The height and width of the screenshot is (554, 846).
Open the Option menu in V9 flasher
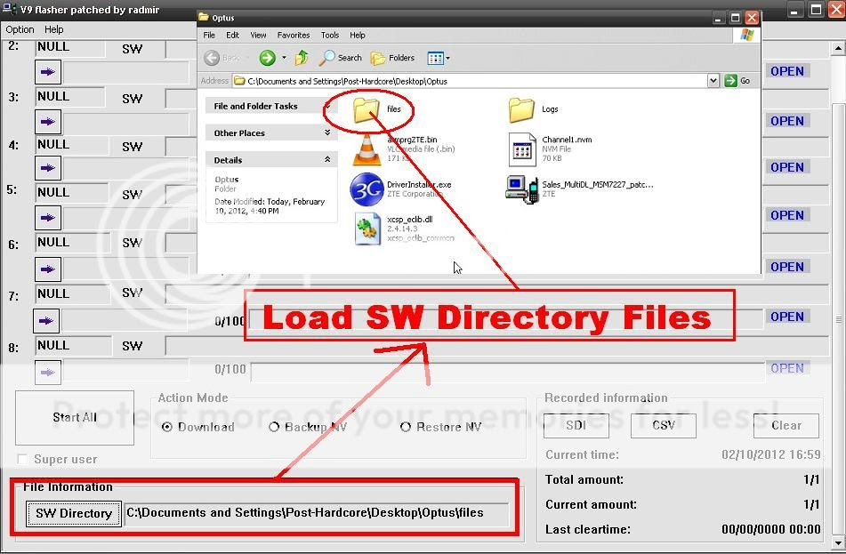[20, 29]
